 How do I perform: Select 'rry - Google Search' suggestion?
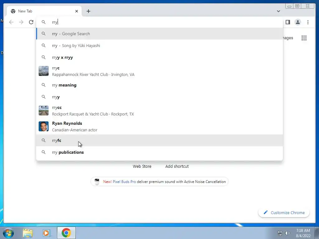coord(159,34)
